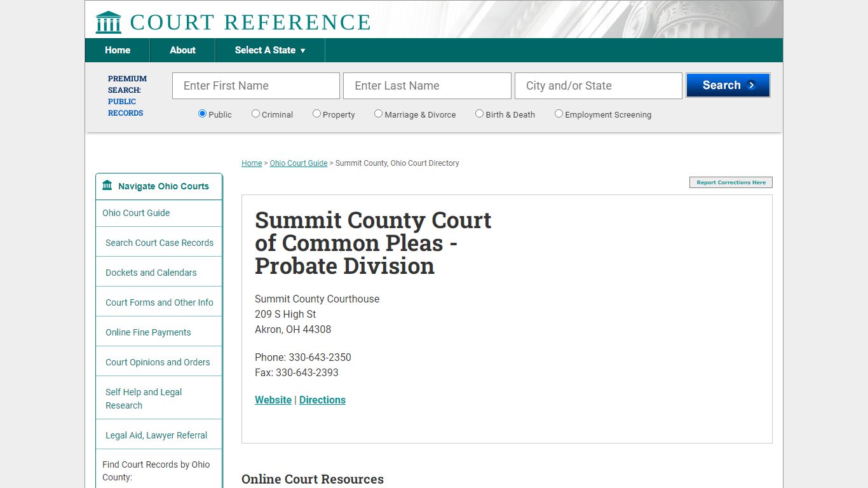
Task: Click the Navigate Ohio Courts heading
Action: 163,186
